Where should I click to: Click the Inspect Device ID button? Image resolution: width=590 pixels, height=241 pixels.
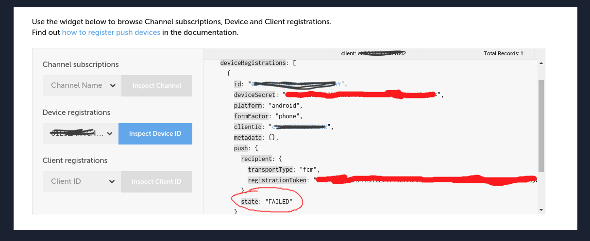pos(155,133)
